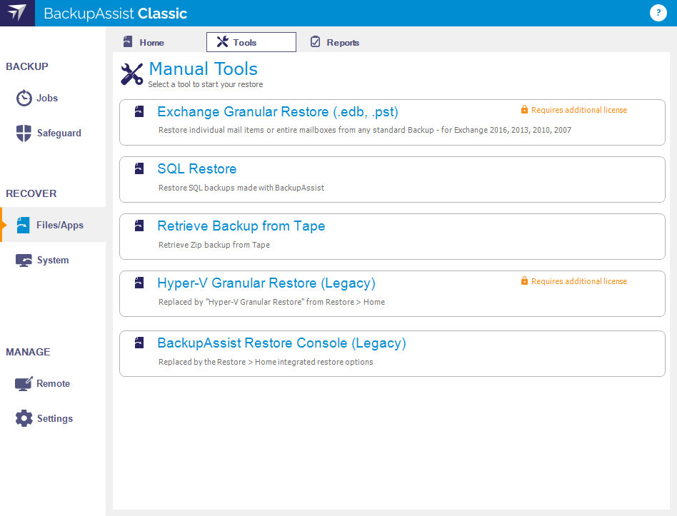The image size is (677, 516).
Task: Click the Reports tab checkmark icon
Action: point(315,42)
